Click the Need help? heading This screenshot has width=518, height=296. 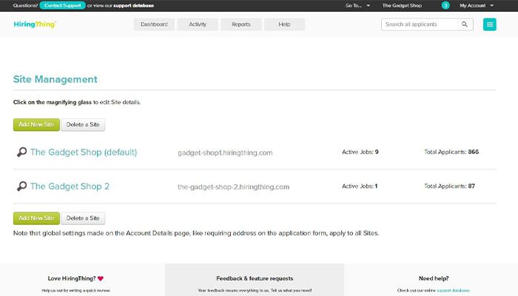pos(434,278)
